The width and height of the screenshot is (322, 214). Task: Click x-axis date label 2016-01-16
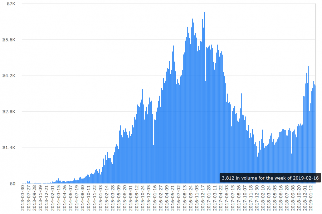click(155, 198)
